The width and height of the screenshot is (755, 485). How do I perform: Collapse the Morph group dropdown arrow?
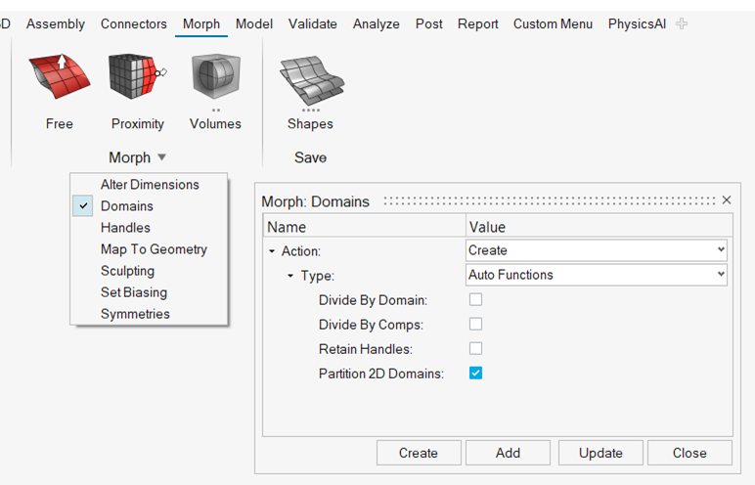tap(161, 157)
